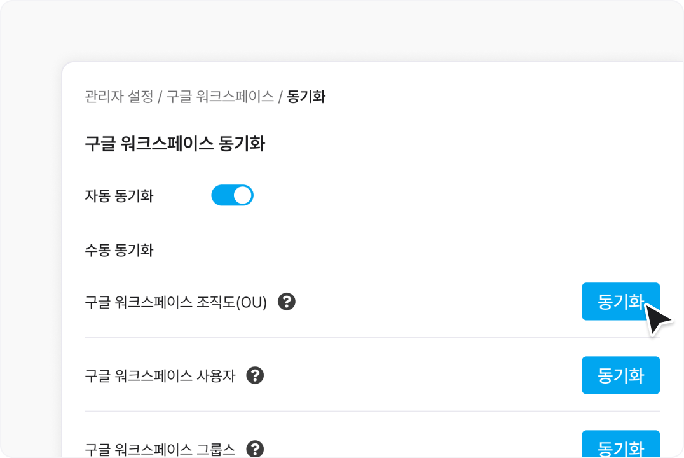Click the divider line below 조직도(OU) row
Image resolution: width=684 pixels, height=458 pixels.
point(372,338)
